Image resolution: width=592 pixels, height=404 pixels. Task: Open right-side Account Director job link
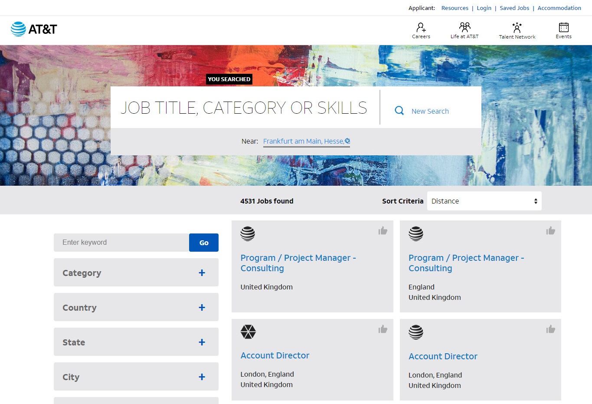pos(443,356)
